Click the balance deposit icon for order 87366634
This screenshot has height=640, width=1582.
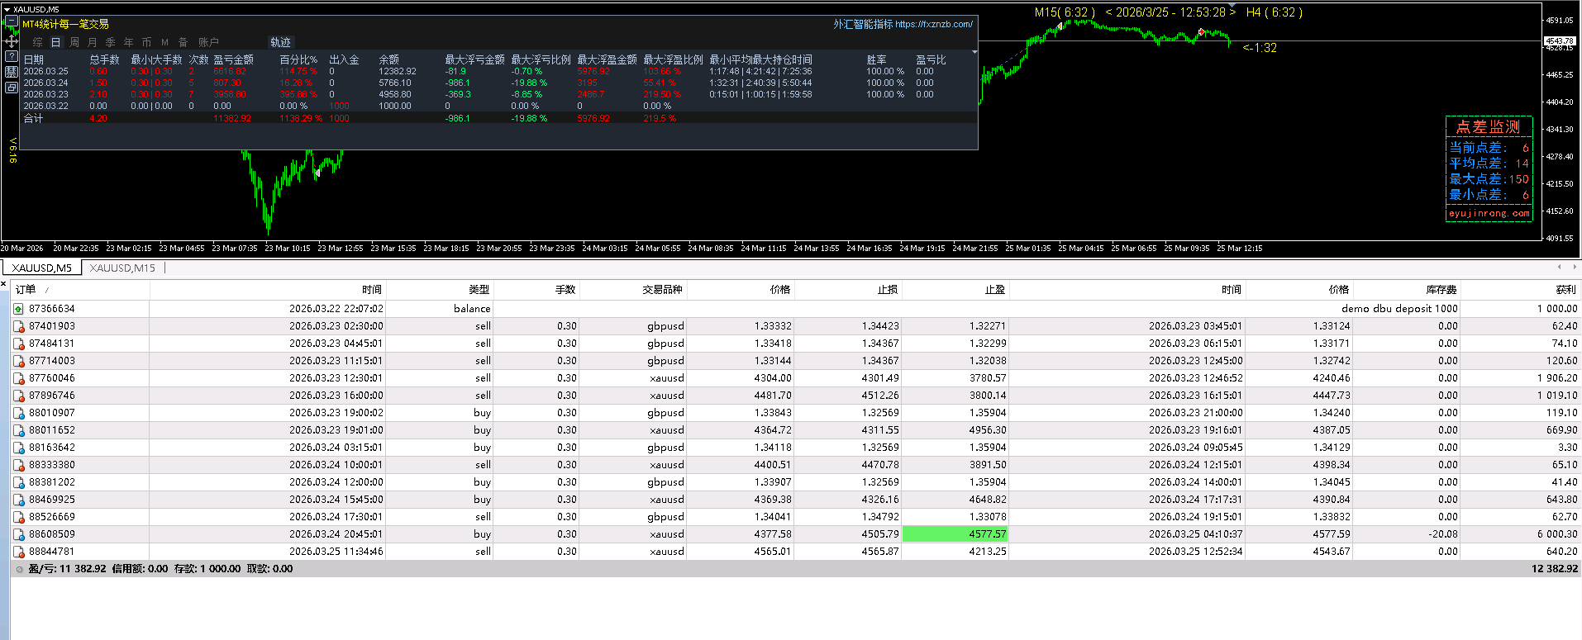point(18,309)
